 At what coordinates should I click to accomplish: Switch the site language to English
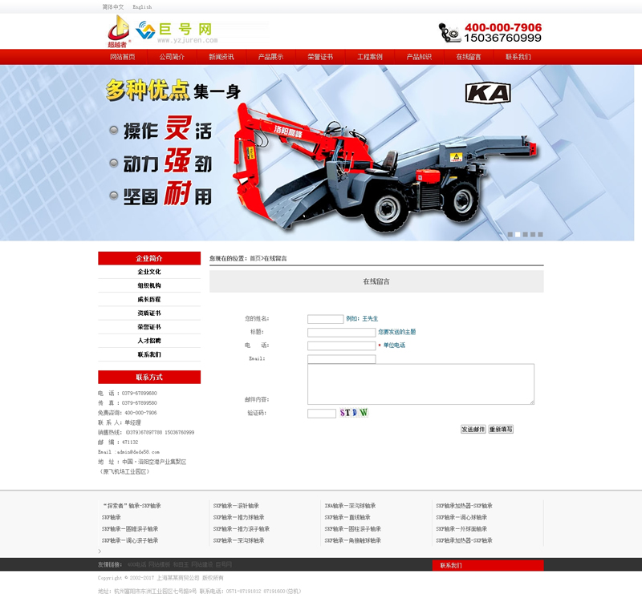click(x=142, y=6)
